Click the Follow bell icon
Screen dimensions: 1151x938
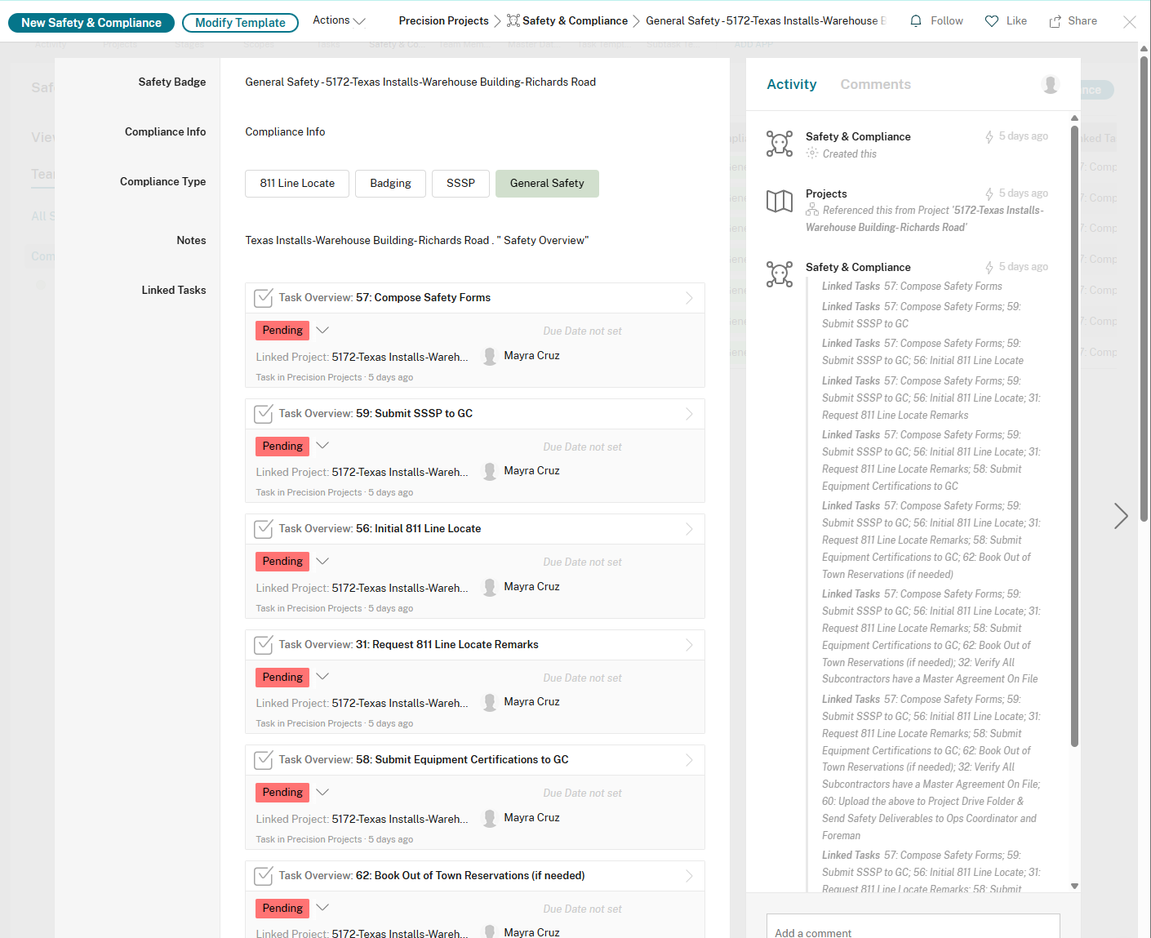click(914, 20)
